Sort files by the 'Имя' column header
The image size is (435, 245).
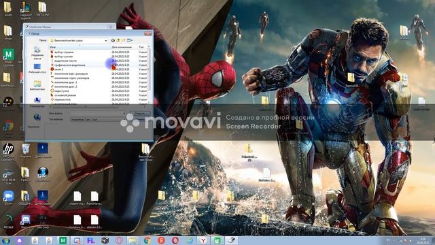tap(80, 47)
